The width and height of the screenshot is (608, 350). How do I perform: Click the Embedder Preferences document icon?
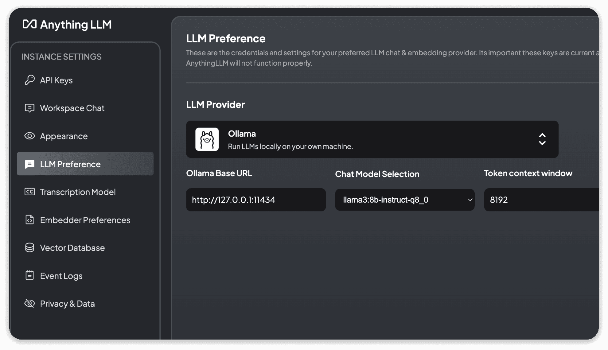click(x=29, y=220)
